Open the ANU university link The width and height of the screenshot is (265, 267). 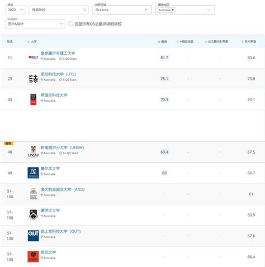pos(63,189)
